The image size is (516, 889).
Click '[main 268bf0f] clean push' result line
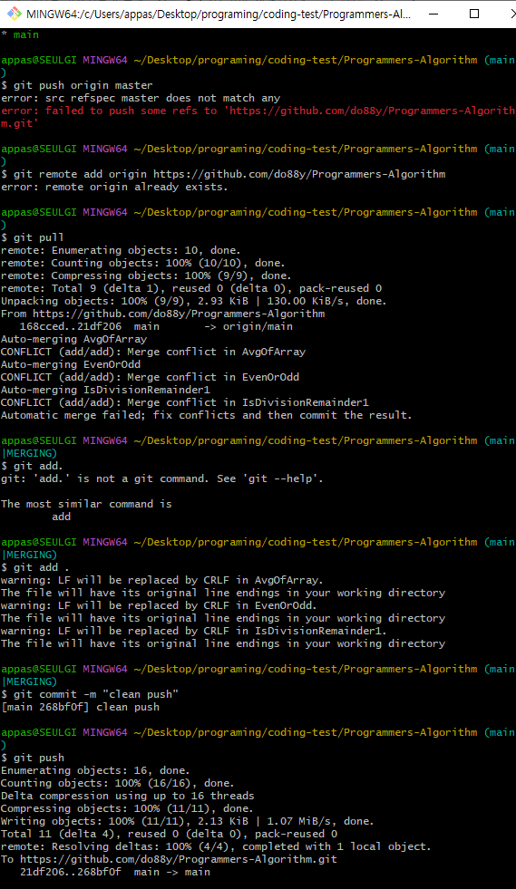pyautogui.click(x=80, y=707)
